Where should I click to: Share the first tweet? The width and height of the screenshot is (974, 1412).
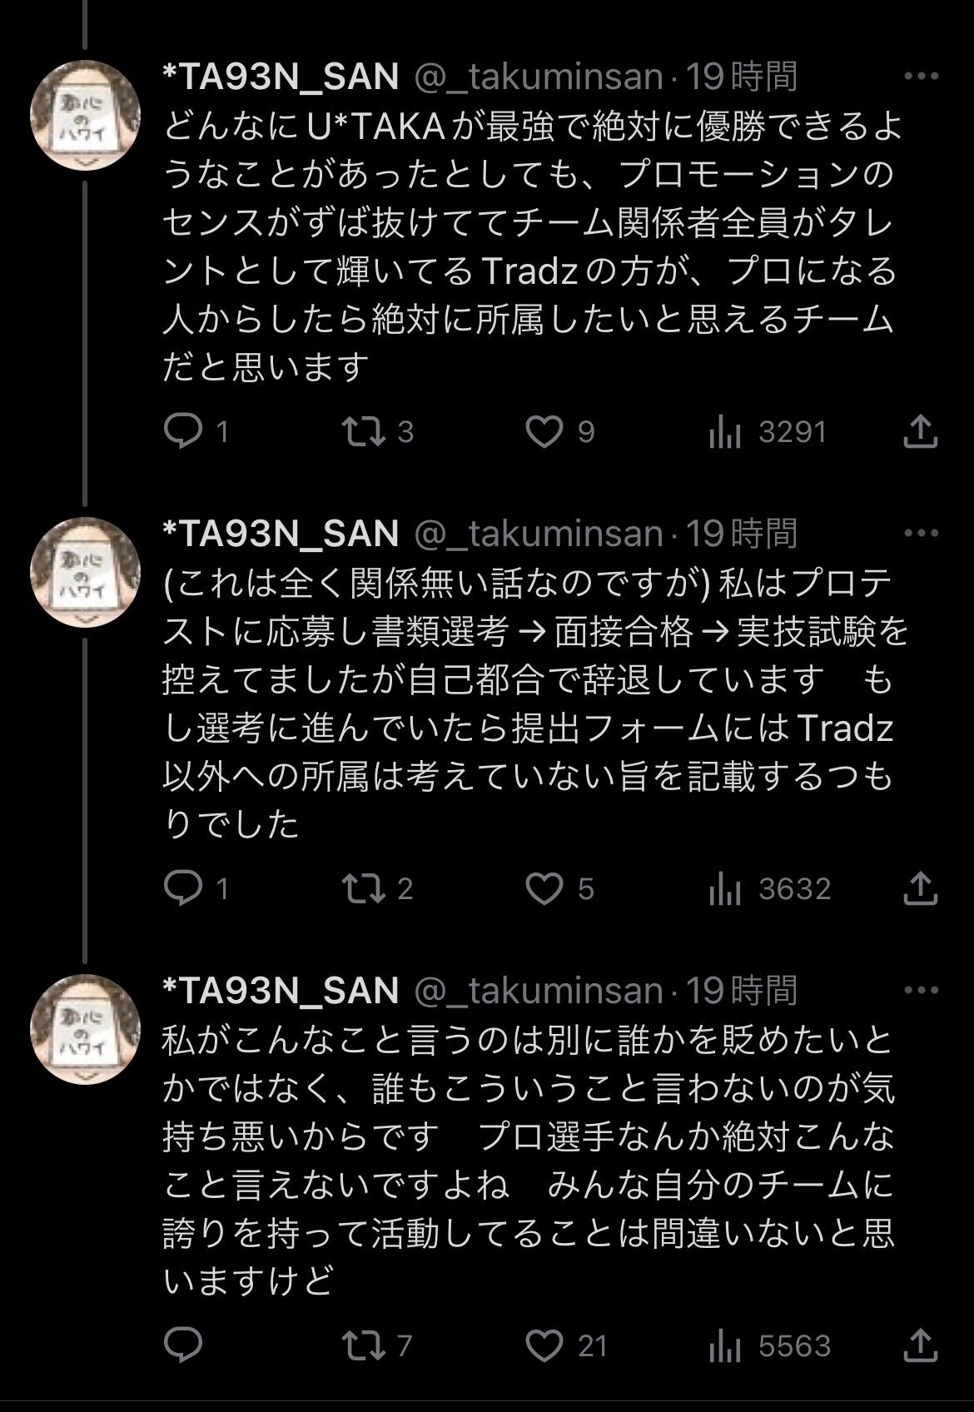(920, 431)
